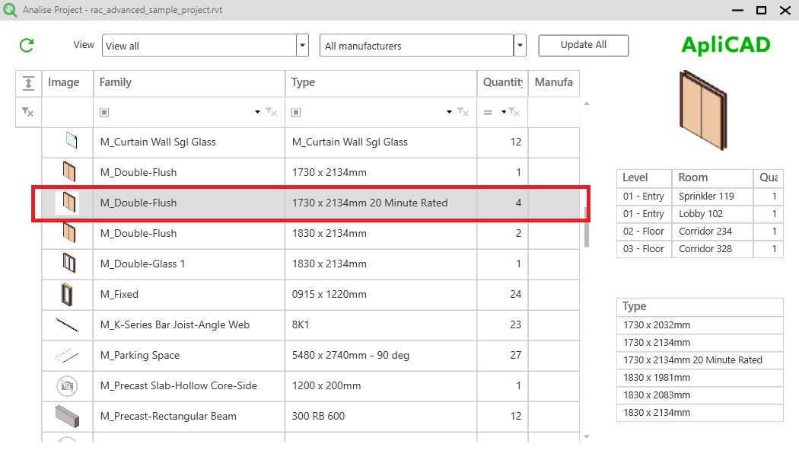Click the ApliCAD logo
This screenshot has width=799, height=457.
click(724, 44)
